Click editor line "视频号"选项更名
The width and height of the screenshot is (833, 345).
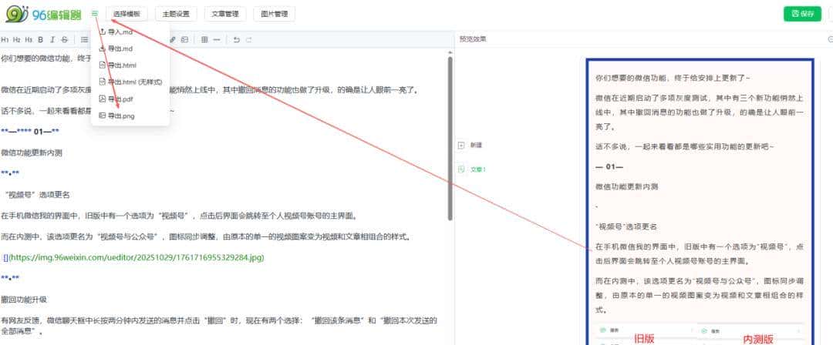point(36,195)
